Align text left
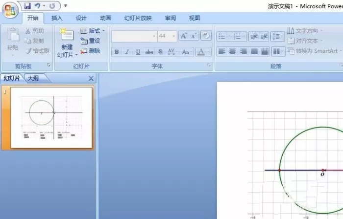This screenshot has height=219, width=343. click(222, 51)
